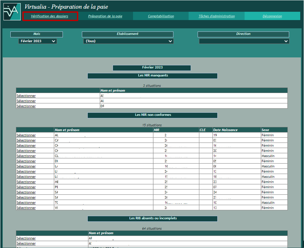
Task: Go to the Comptabilisation tab
Action: [161, 16]
